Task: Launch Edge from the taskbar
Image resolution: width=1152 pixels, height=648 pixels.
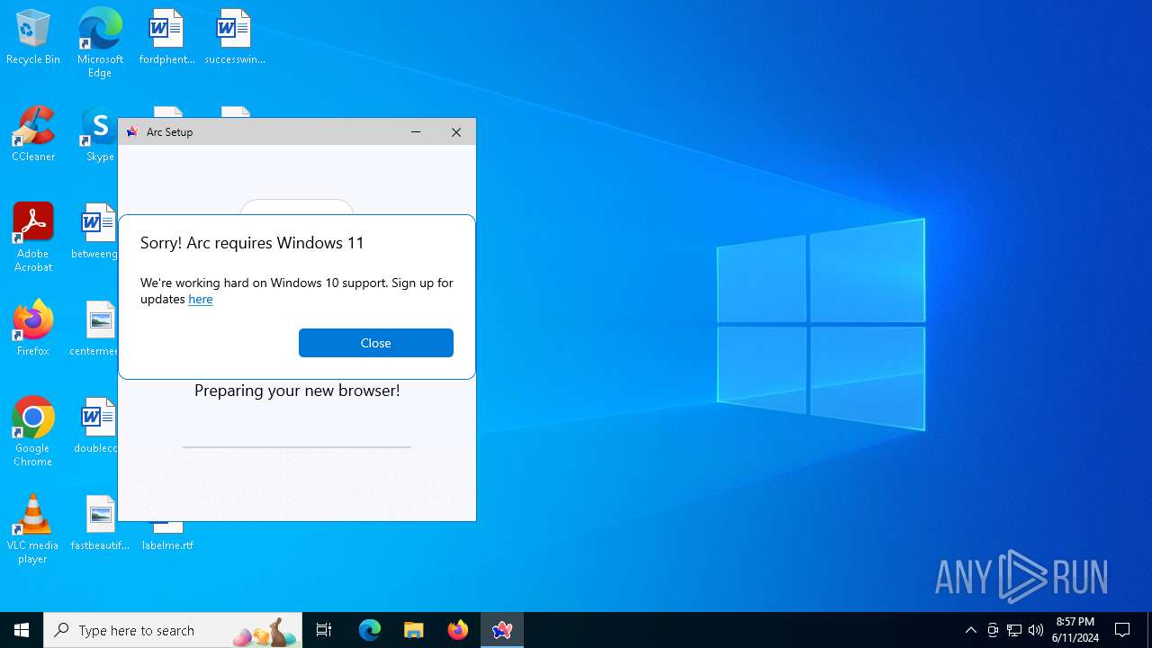Action: (370, 630)
